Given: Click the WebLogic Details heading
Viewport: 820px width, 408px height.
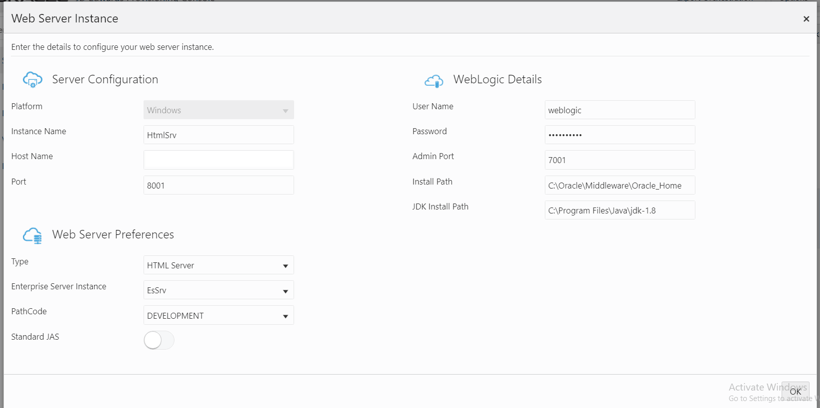Looking at the screenshot, I should point(497,79).
